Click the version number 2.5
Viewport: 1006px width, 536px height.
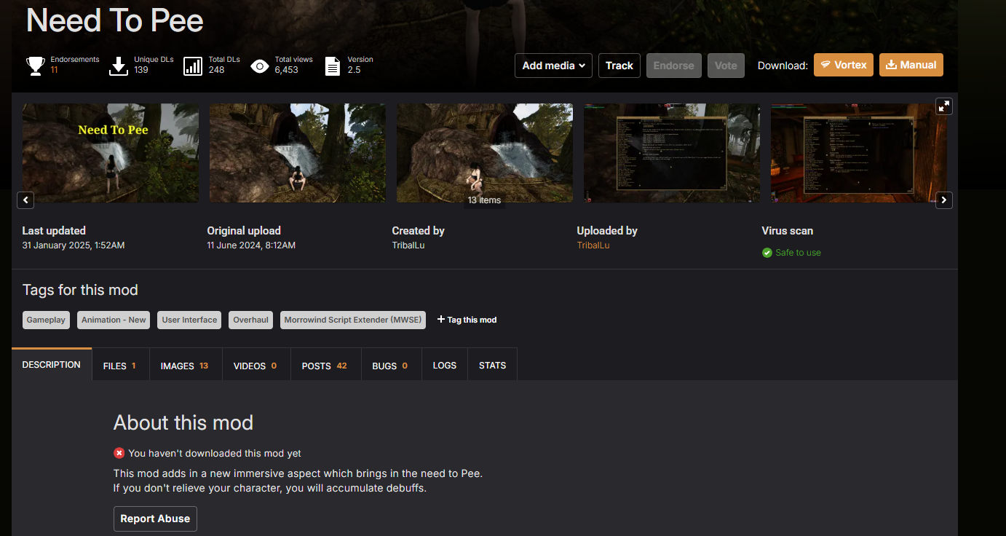(x=354, y=70)
